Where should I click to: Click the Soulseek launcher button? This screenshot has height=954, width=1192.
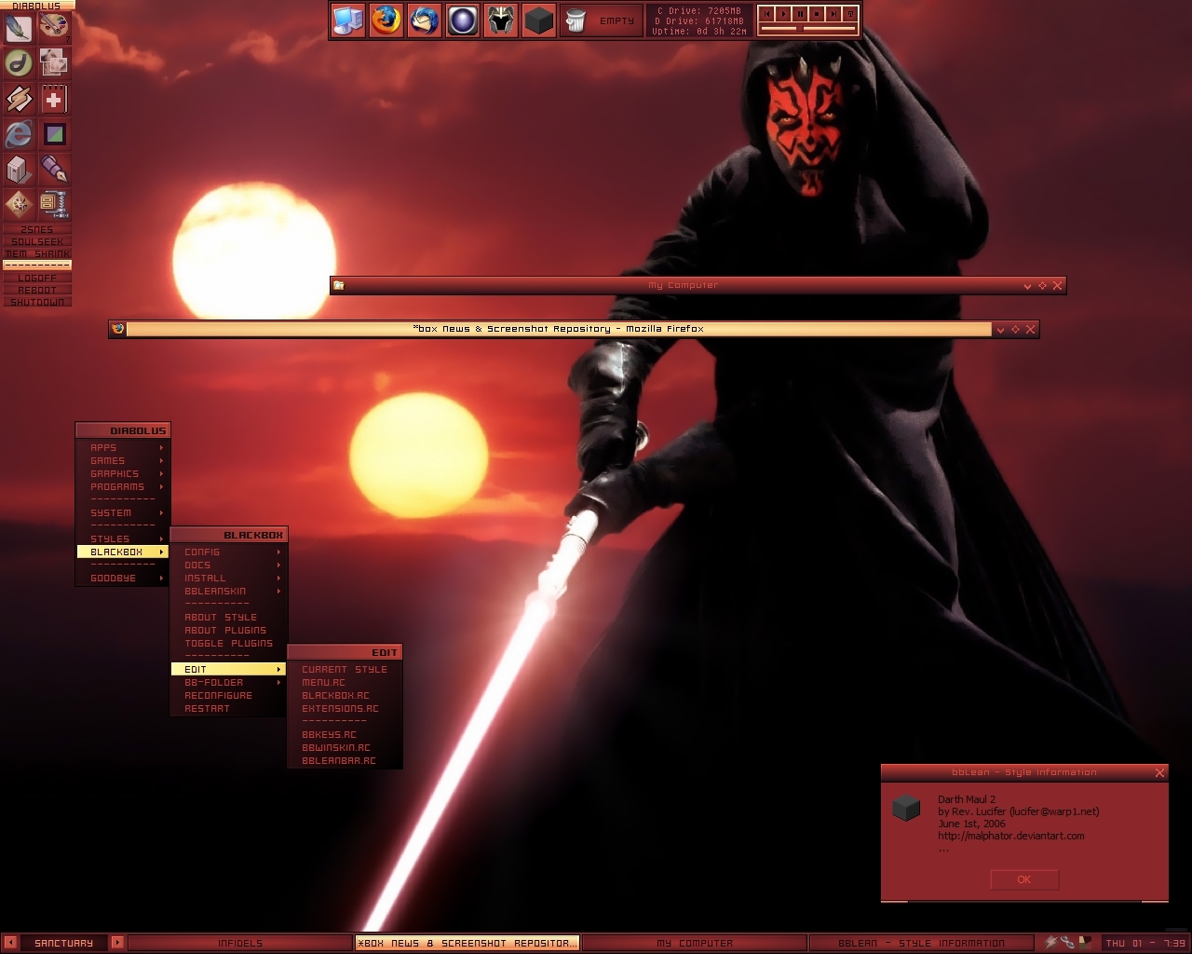click(x=37, y=241)
